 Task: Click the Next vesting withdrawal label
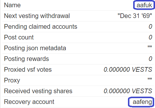[x=37, y=16]
